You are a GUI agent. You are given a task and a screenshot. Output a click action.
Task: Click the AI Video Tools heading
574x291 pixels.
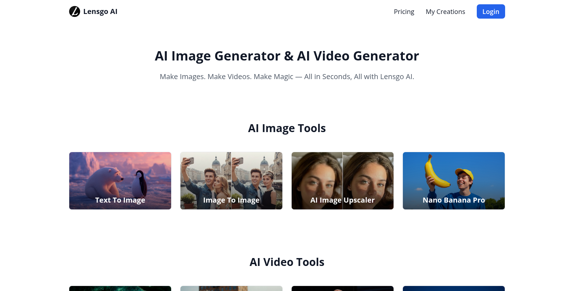pyautogui.click(x=287, y=262)
